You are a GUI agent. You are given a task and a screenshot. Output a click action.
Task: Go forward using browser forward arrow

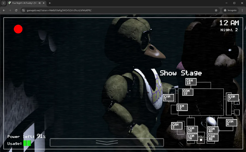point(10,10)
